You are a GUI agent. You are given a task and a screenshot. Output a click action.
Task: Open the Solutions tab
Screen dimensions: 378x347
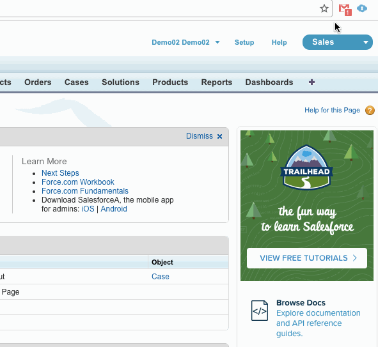click(x=120, y=82)
